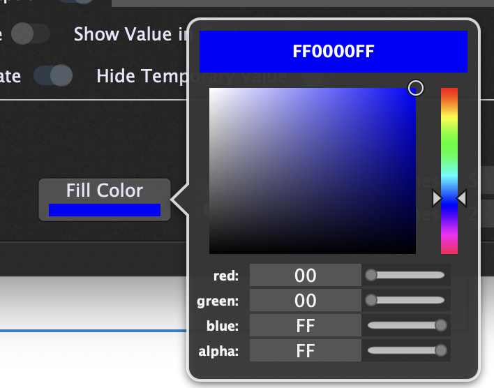Click the blue channel slider knob
The width and height of the screenshot is (494, 388).
(x=440, y=326)
